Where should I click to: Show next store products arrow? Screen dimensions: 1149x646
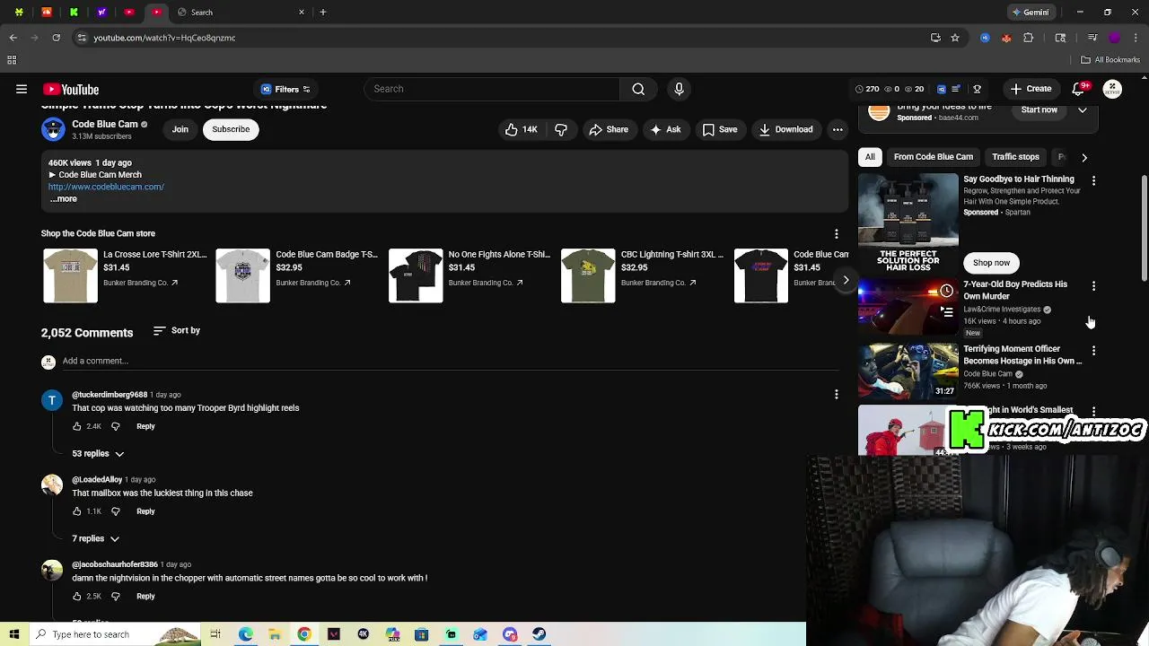[x=846, y=280]
